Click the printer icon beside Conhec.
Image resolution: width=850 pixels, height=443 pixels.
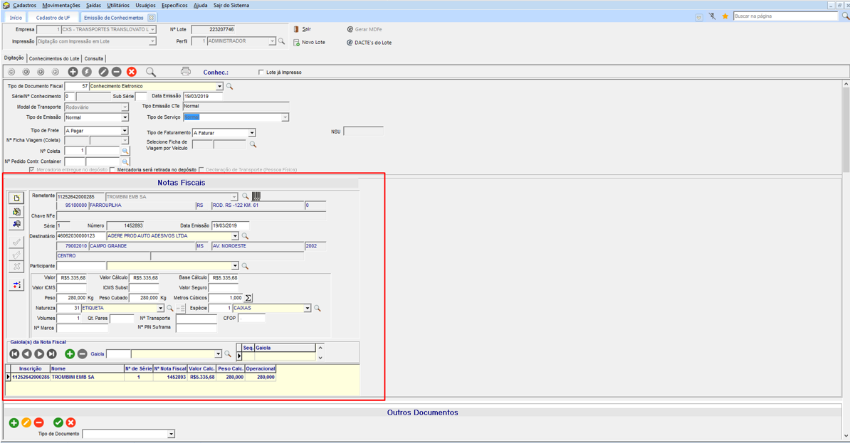click(185, 72)
